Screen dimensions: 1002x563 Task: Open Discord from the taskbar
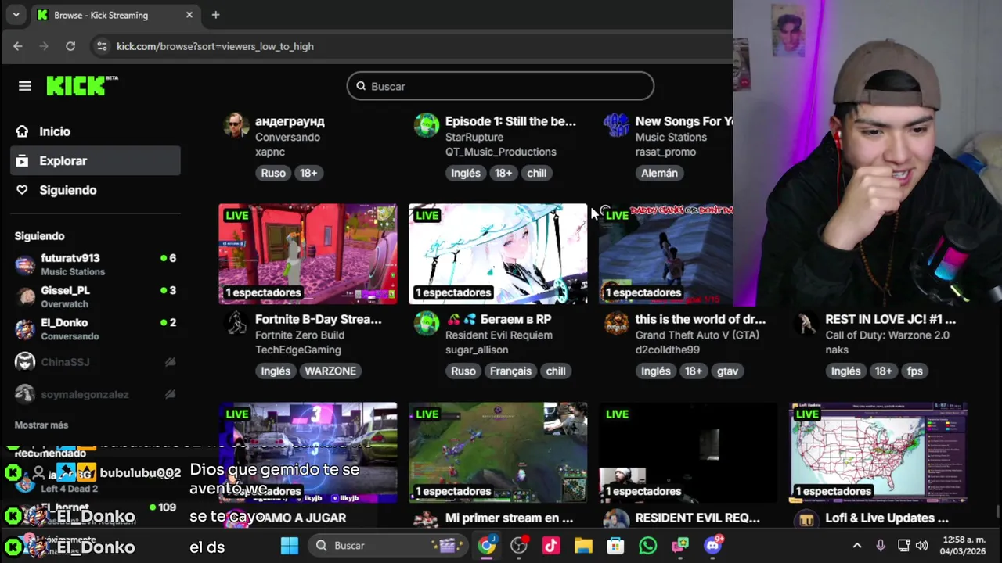[x=712, y=546]
